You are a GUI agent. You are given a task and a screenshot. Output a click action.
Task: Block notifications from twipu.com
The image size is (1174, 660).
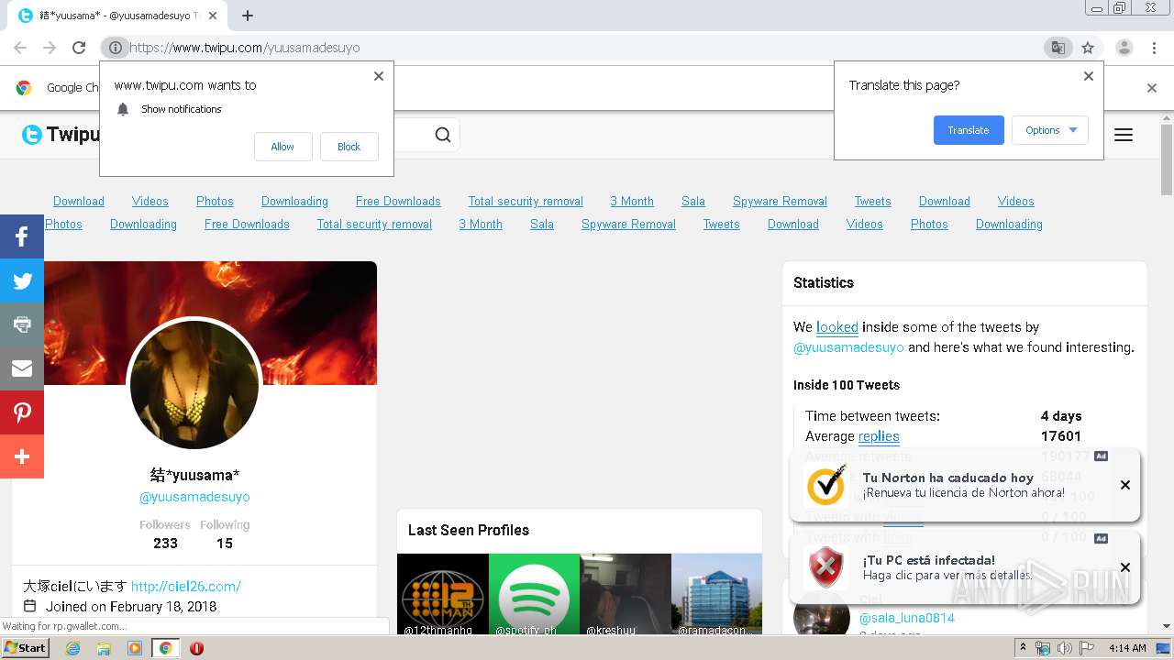[x=349, y=147]
